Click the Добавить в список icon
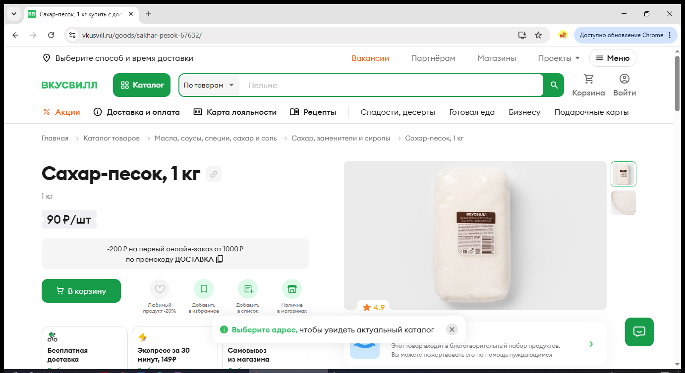The width and height of the screenshot is (685, 373). (x=248, y=289)
